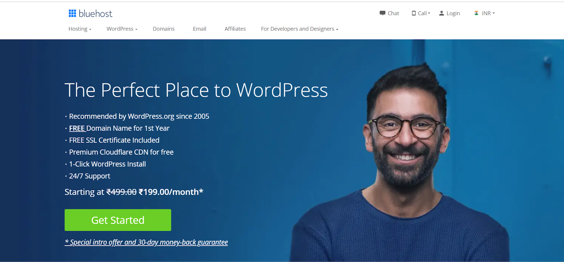Viewport: 564px width, 262px height.
Task: Open For Developers and Designers dropdown
Action: click(x=300, y=29)
